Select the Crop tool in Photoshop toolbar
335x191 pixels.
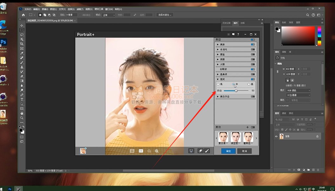tap(22, 44)
